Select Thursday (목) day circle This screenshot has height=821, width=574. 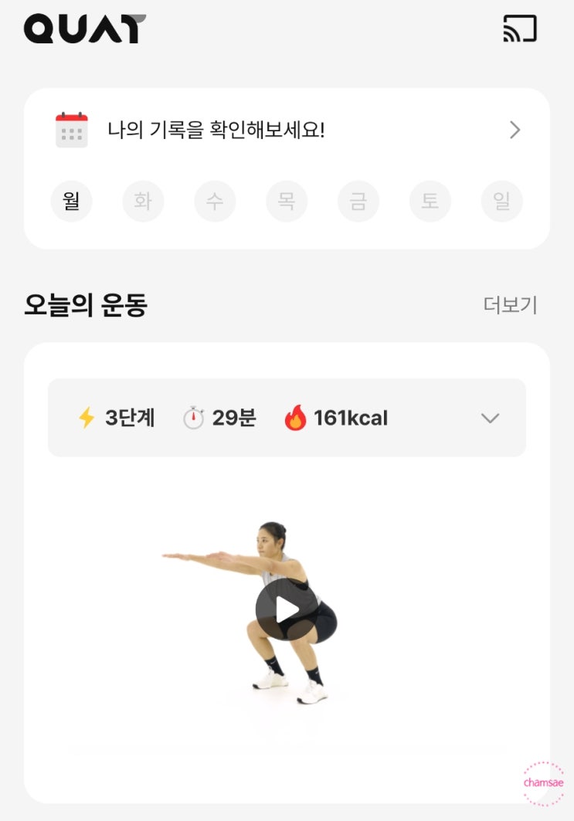pyautogui.click(x=287, y=202)
